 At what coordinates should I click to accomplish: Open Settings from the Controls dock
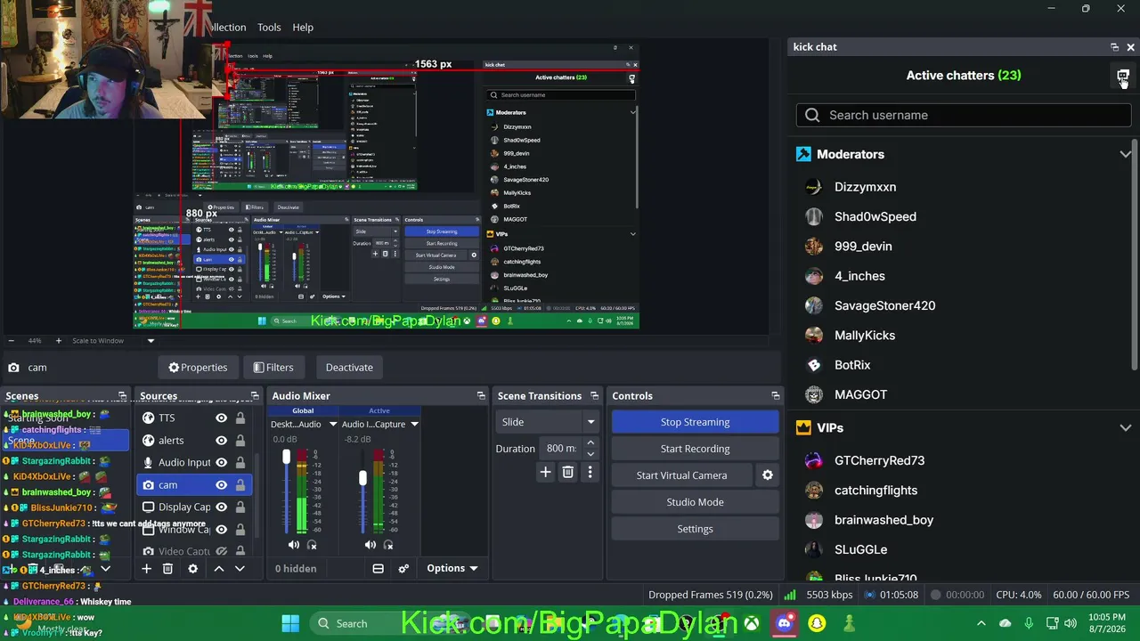pyautogui.click(x=695, y=529)
